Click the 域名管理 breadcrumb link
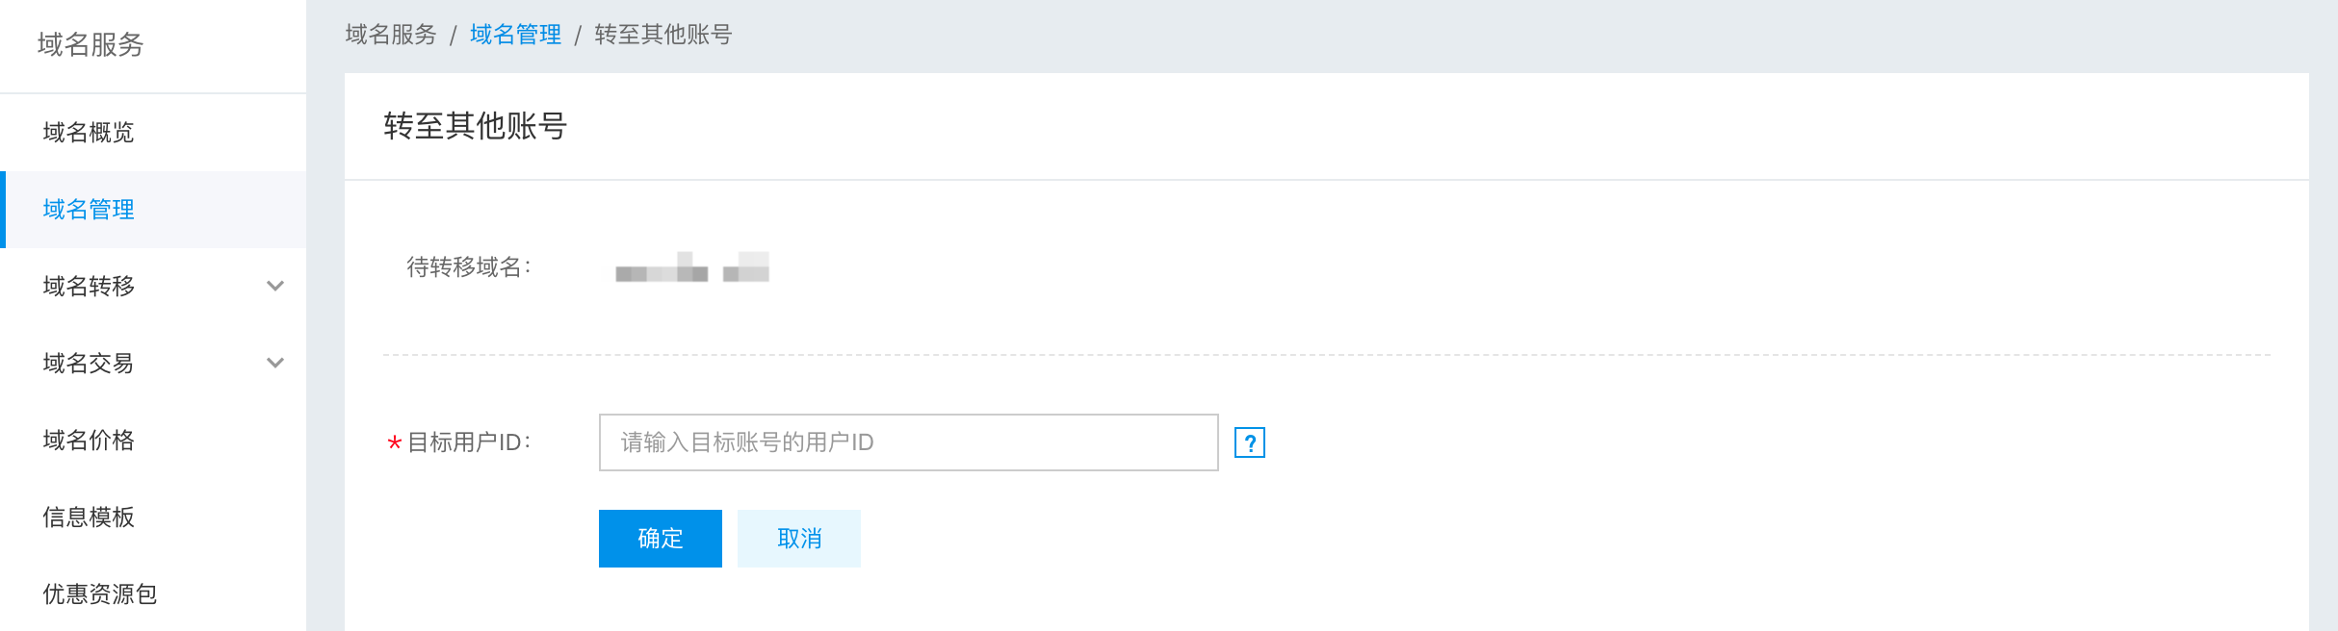Screen dimensions: 2338x631 (515, 35)
